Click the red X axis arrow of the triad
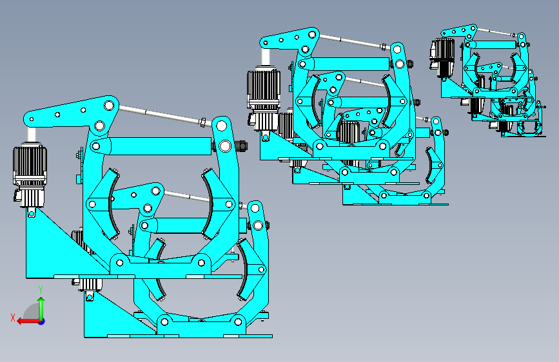 click(x=28, y=321)
